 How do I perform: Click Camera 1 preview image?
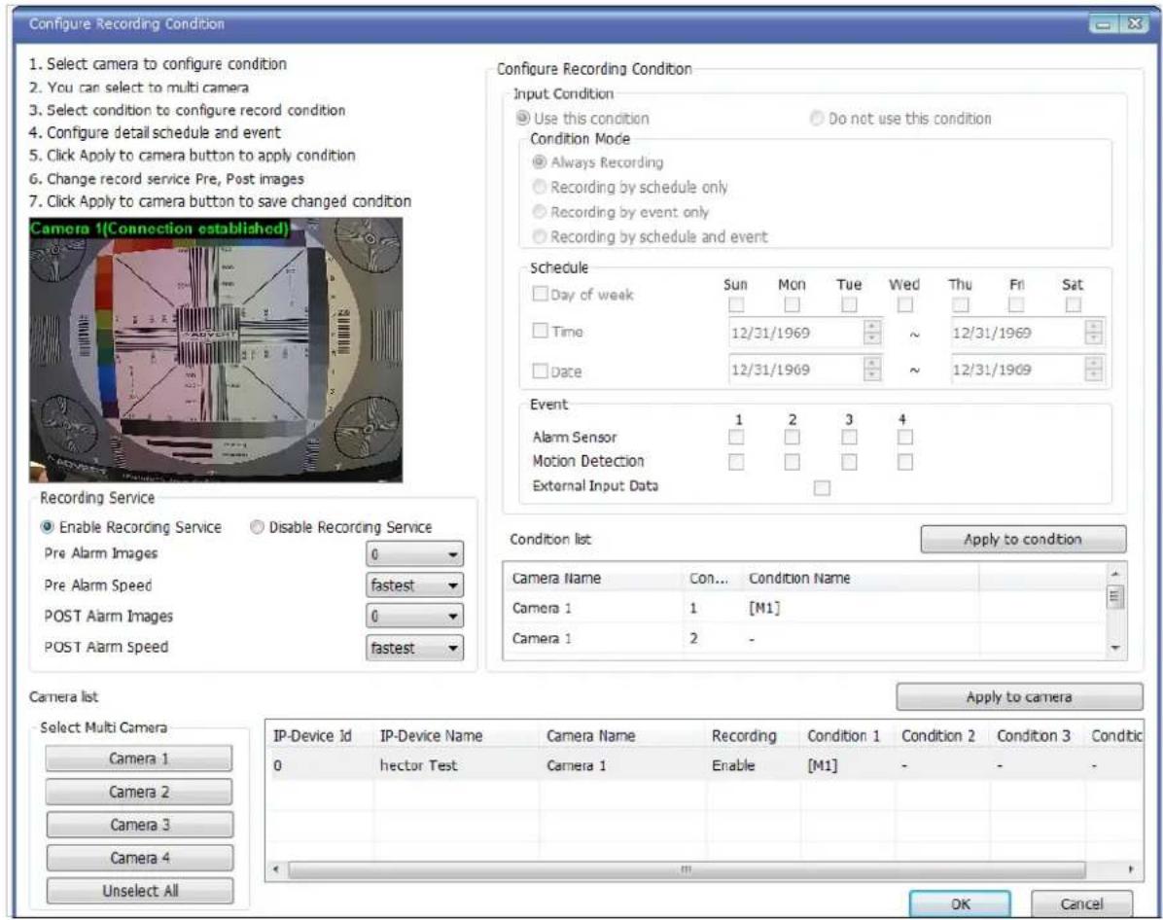216,350
